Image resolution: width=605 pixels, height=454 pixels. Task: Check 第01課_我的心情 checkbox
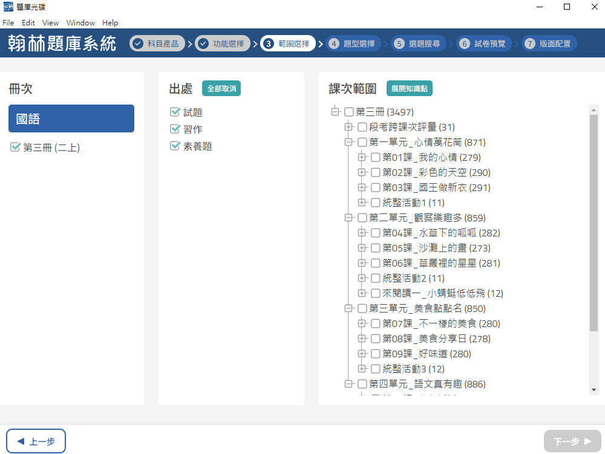[376, 157]
